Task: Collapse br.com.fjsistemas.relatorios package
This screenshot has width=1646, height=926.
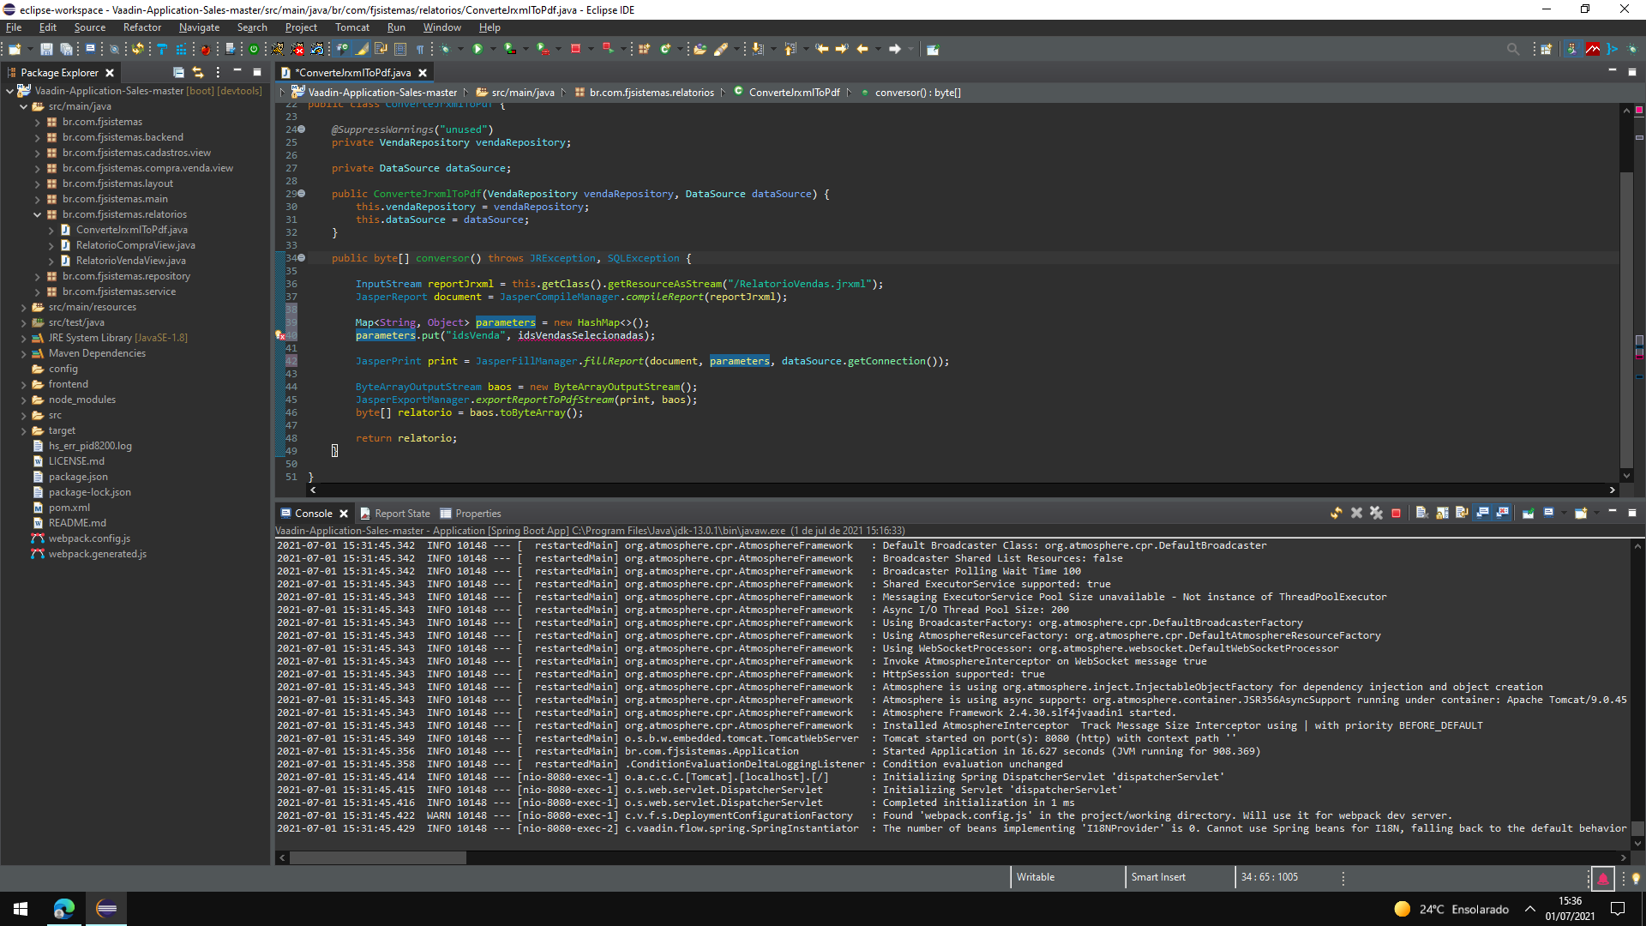Action: [38, 214]
